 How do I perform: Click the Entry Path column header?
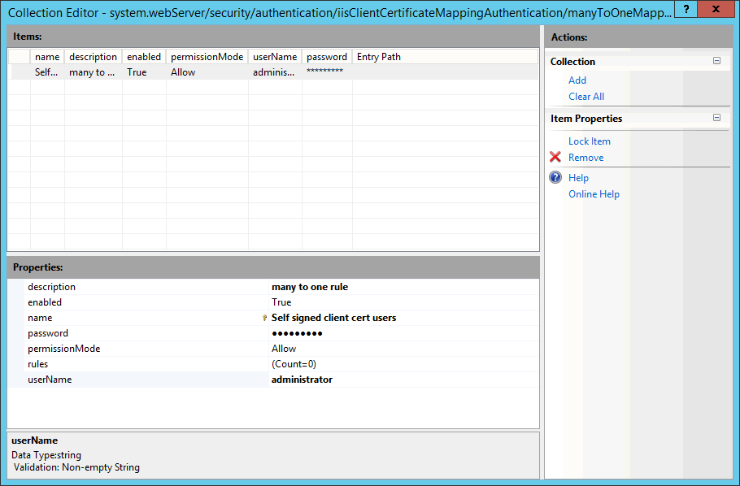(x=378, y=57)
